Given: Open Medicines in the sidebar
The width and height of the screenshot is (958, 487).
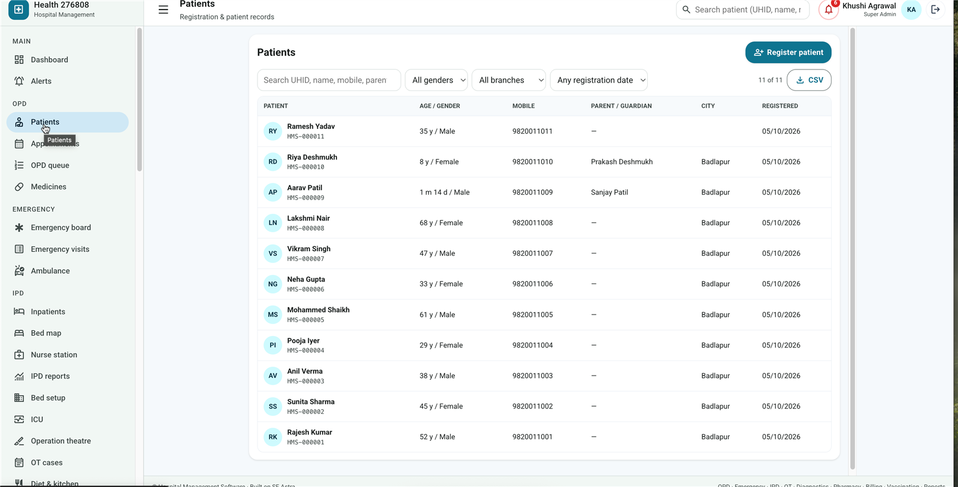Looking at the screenshot, I should [x=67, y=187].
